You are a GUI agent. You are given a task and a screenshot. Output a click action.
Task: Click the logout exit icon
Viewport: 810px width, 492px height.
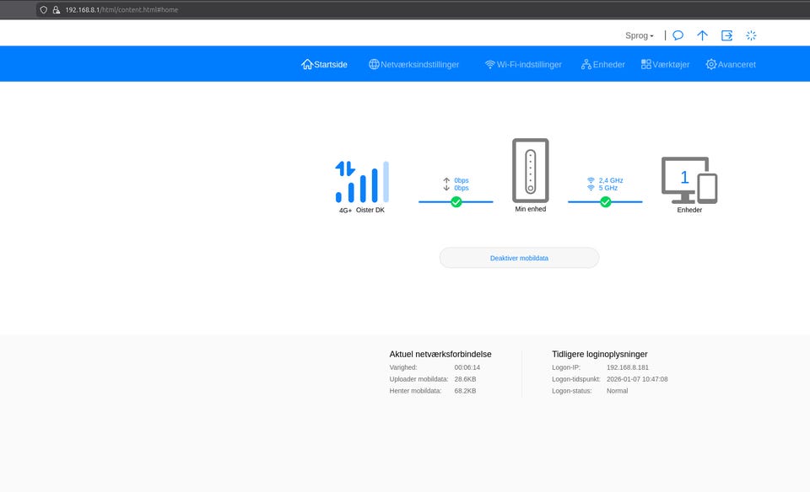pyautogui.click(x=726, y=35)
